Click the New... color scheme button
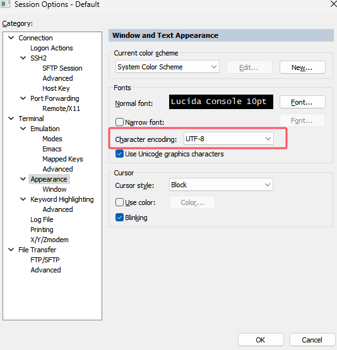This screenshot has height=350, width=337. point(302,67)
